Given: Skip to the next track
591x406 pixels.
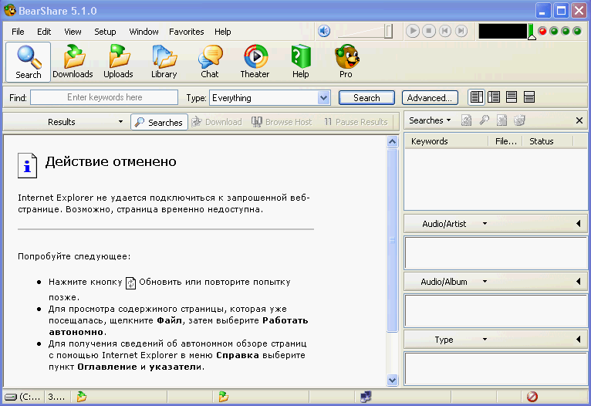Looking at the screenshot, I should tap(461, 31).
